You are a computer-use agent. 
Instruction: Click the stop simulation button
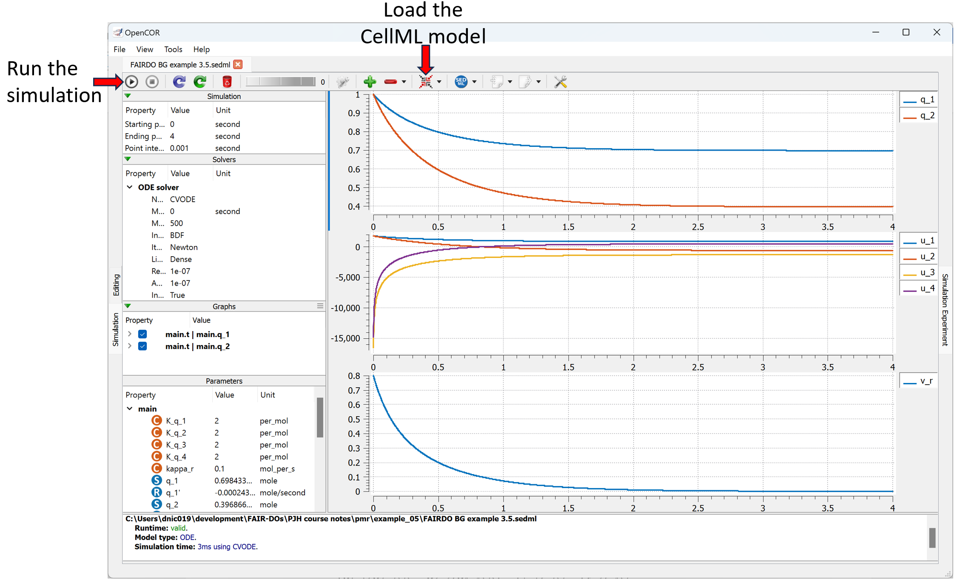(x=152, y=81)
